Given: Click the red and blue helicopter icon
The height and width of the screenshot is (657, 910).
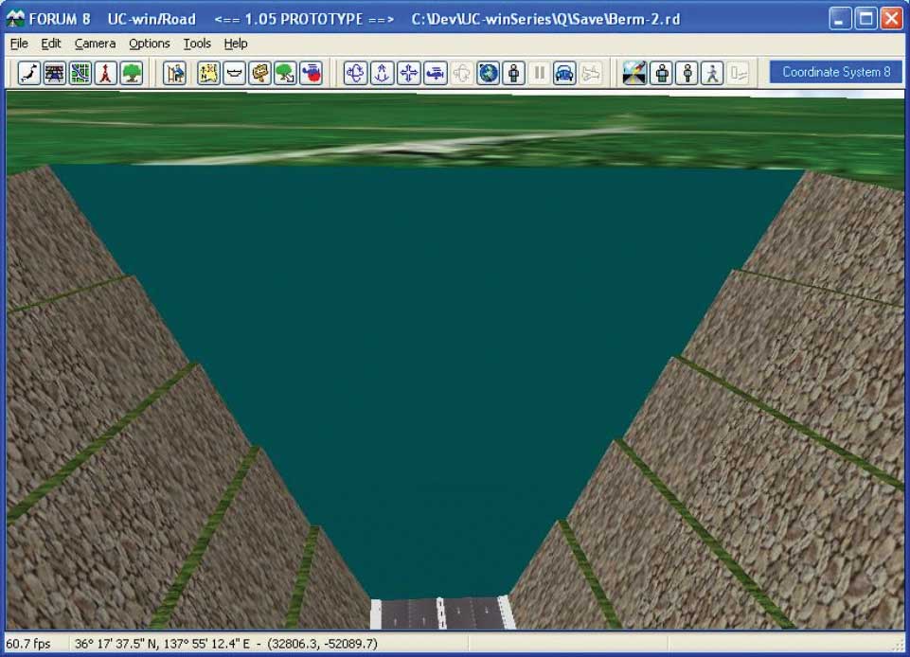Looking at the screenshot, I should [x=312, y=73].
